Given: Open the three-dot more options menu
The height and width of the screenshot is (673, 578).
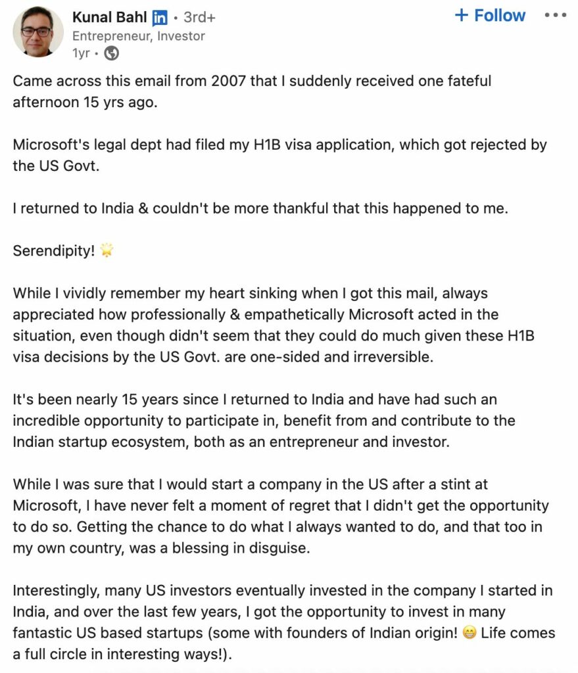Looking at the screenshot, I should click(556, 15).
